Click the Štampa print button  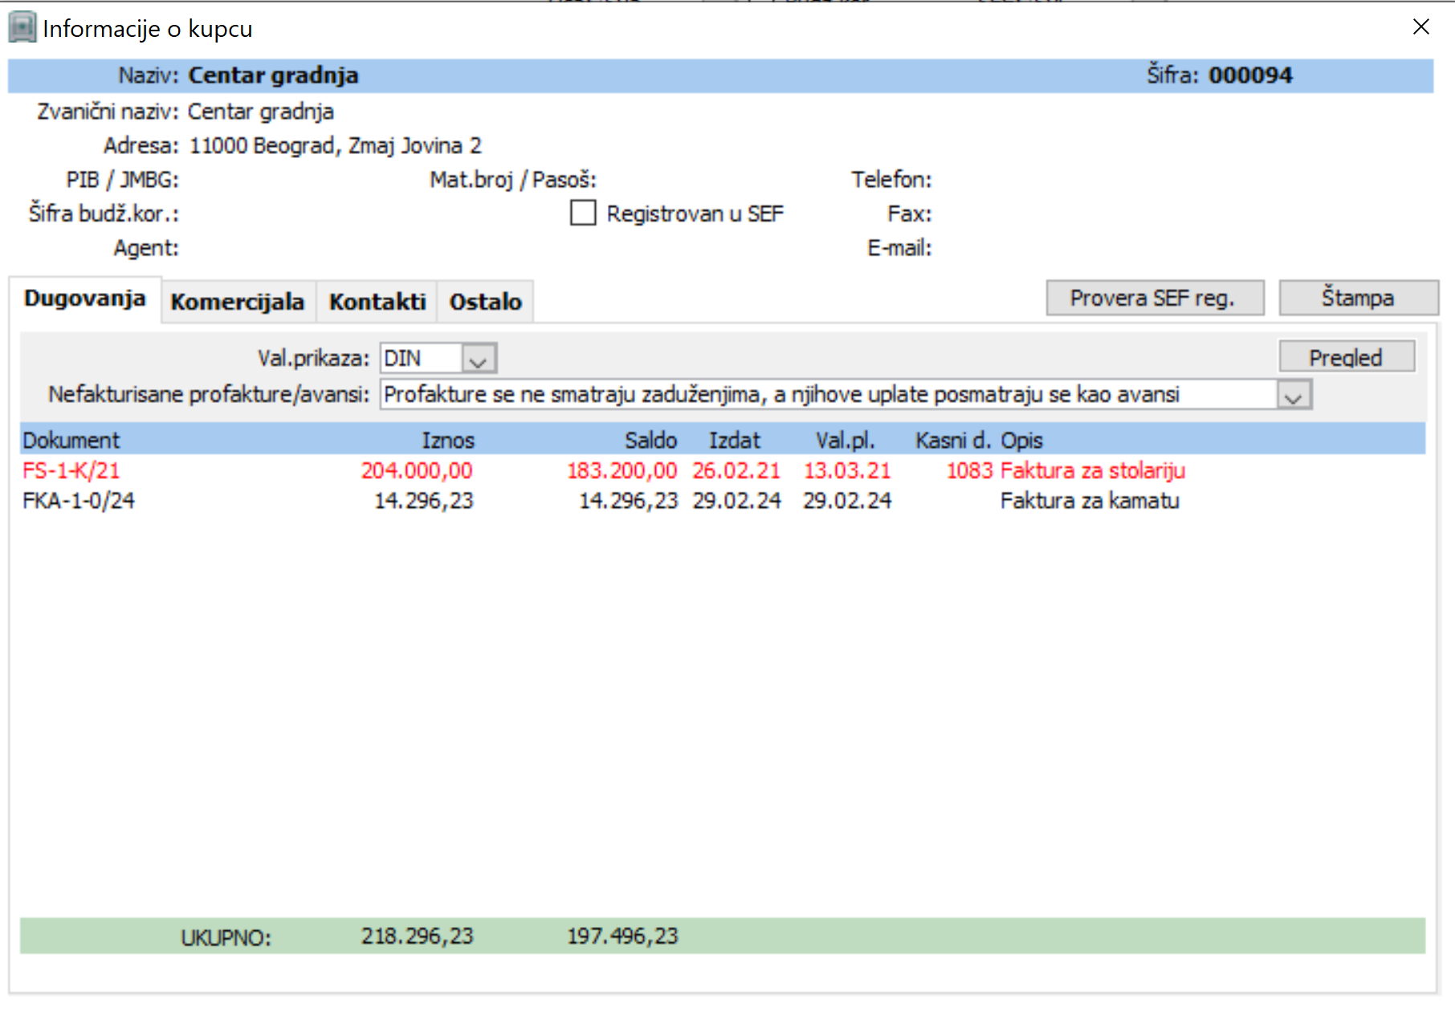tap(1358, 298)
